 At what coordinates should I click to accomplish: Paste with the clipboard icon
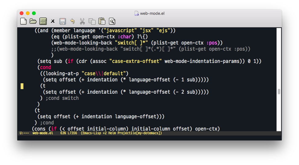(102, 21)
